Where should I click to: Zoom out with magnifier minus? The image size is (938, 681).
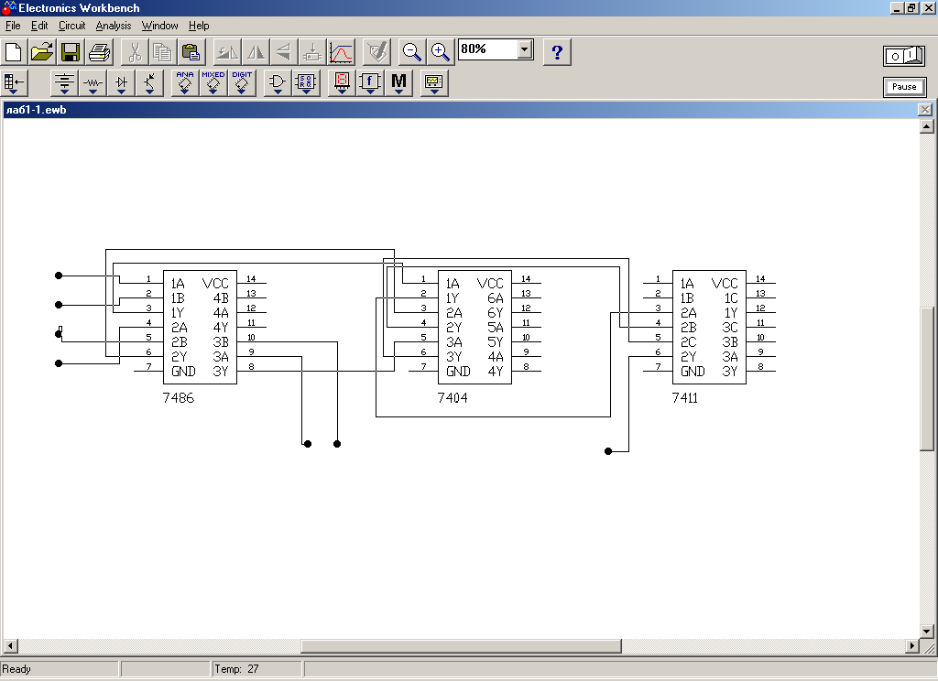[x=411, y=52]
